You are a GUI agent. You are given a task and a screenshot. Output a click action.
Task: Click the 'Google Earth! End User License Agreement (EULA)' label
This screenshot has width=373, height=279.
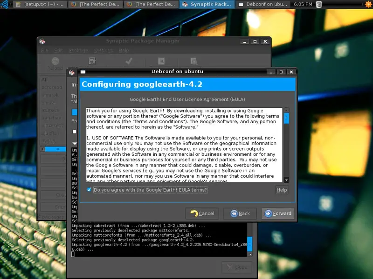[x=187, y=100]
